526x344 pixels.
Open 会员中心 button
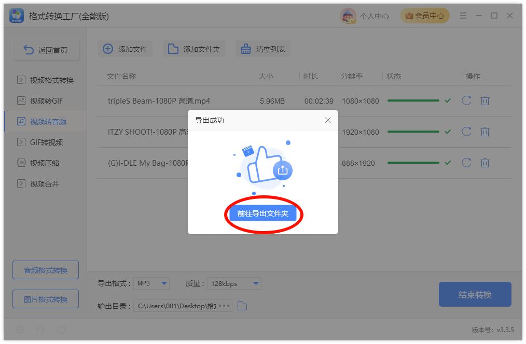425,16
